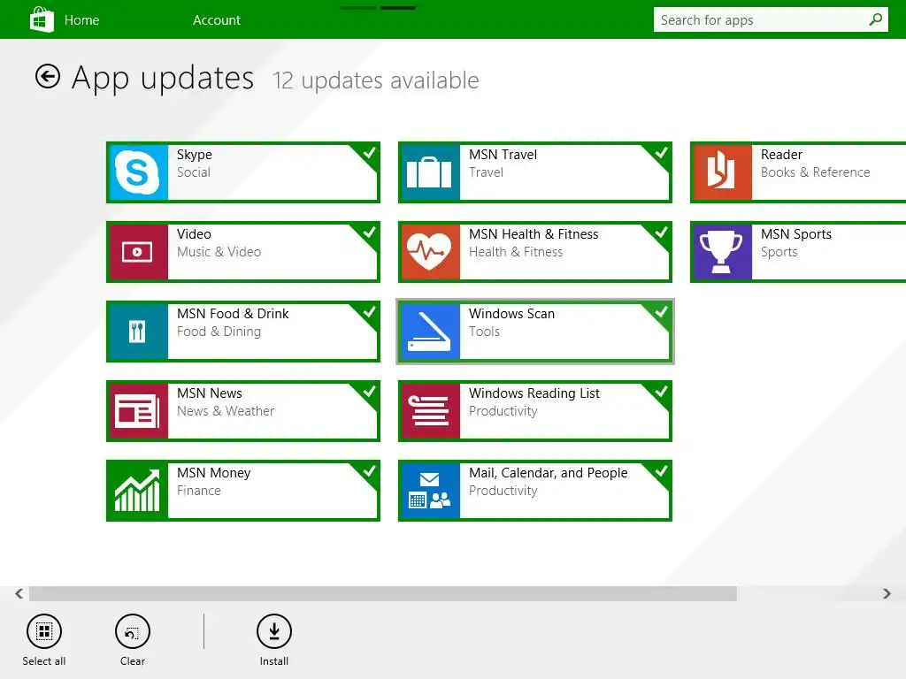Click the Windows Reading List title text

534,393
